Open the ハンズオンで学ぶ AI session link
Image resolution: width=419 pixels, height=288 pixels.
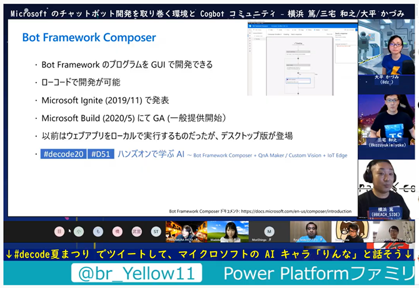click(x=151, y=154)
